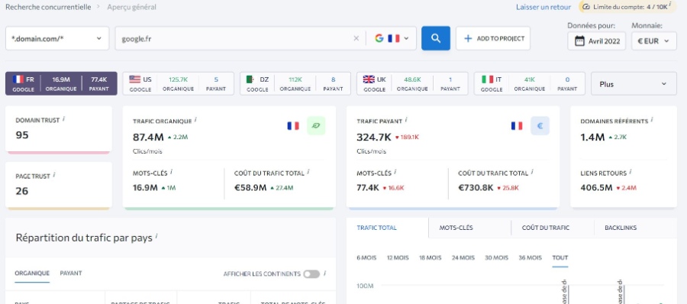Click the info icon beside Trafic Organique
Screen dimensions: 687x304
coord(195,120)
